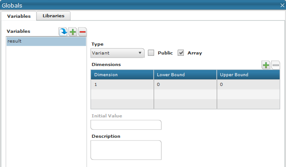This screenshot has width=286, height=167.
Task: Select the result variable in list
Action: pyautogui.click(x=46, y=41)
